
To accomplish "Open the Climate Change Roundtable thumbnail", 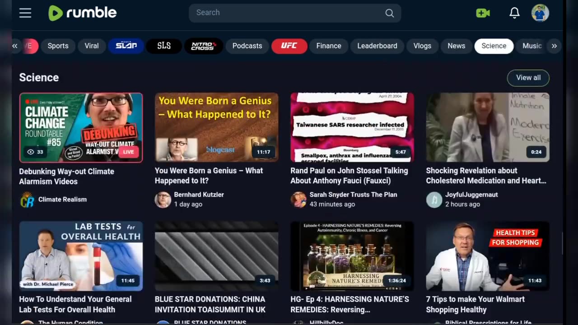I will click(x=81, y=128).
